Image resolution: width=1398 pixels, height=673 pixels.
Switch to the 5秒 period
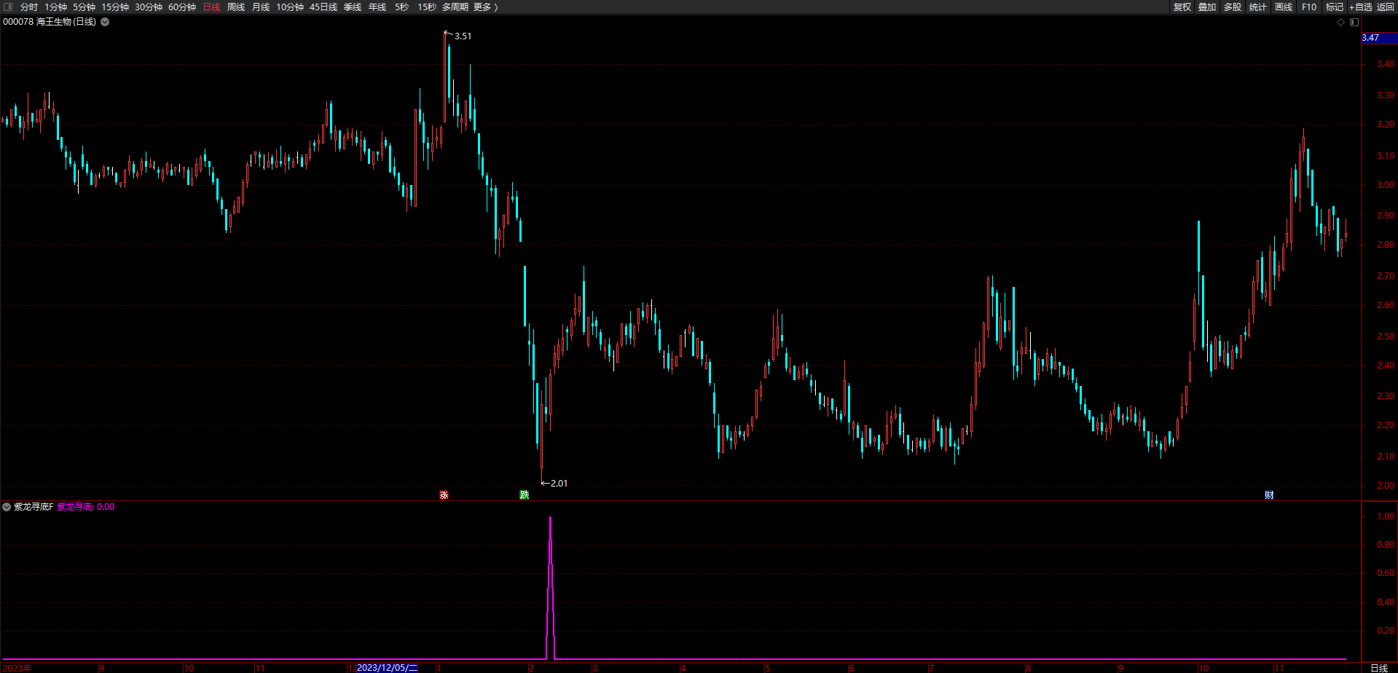(402, 7)
